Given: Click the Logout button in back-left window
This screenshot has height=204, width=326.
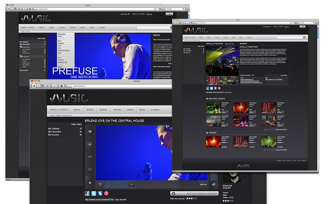Looking at the screenshot, I should (x=169, y=14).
